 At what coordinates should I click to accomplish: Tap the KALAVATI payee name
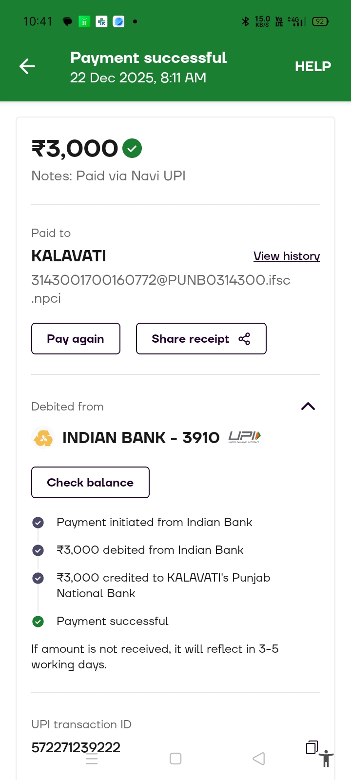coord(69,256)
